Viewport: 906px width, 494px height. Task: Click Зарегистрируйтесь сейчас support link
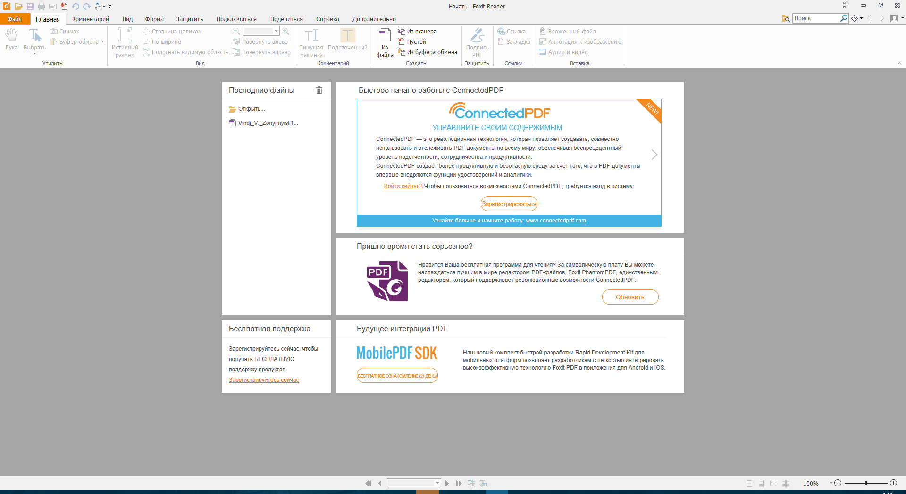[264, 380]
